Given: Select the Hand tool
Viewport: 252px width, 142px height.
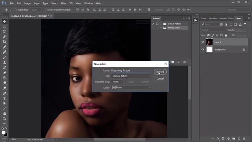Looking at the screenshot, I should click(x=4, y=114).
